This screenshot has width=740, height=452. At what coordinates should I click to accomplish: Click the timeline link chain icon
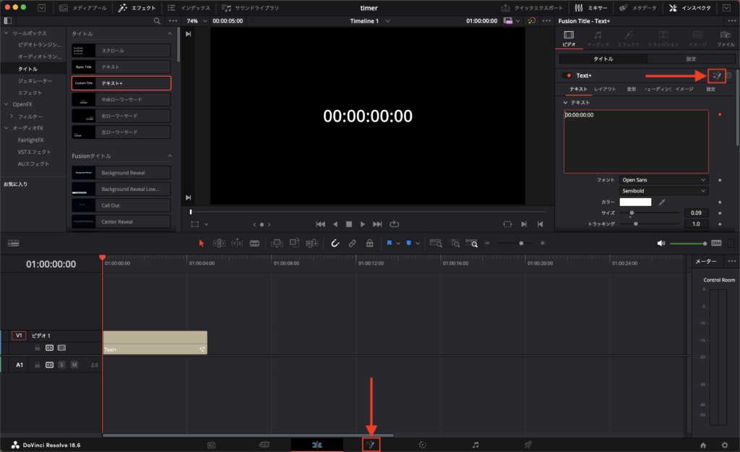(x=352, y=244)
